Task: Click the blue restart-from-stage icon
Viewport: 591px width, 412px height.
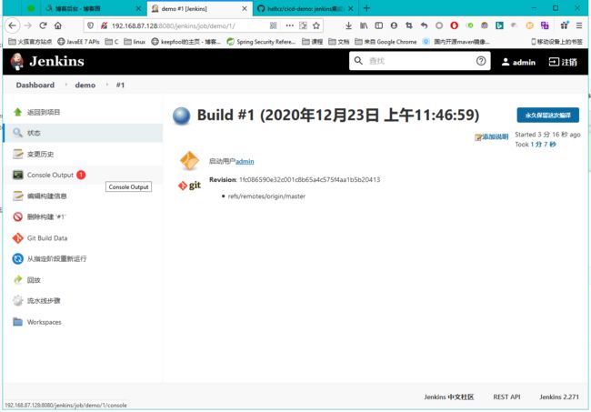Action: coord(17,258)
